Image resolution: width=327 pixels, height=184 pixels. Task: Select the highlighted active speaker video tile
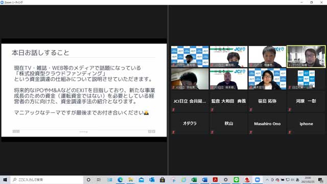tap(306, 57)
